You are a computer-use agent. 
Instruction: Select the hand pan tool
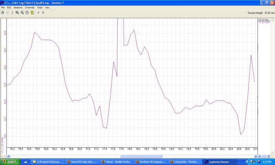pos(2,13)
